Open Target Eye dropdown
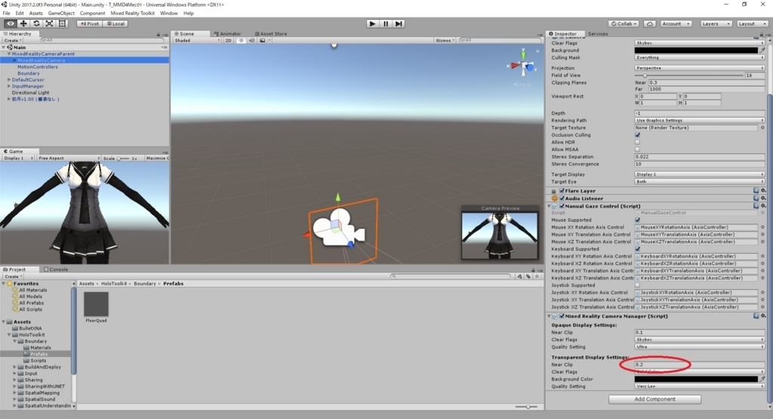The width and height of the screenshot is (773, 419). (699, 181)
